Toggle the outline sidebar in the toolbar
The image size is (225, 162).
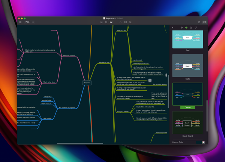[20, 22]
